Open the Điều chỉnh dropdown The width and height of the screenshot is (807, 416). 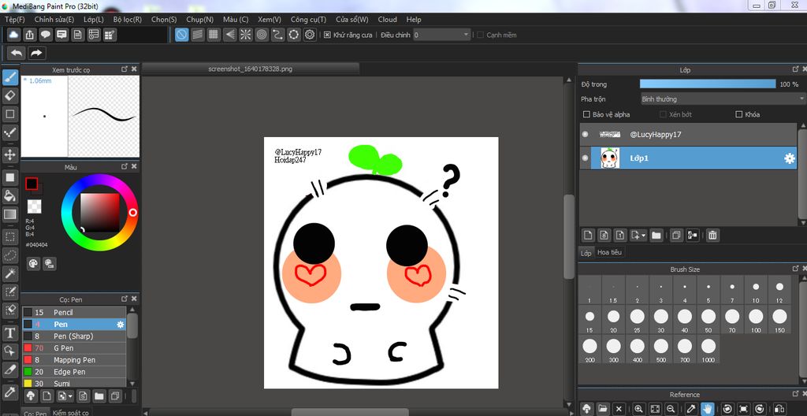coord(442,35)
